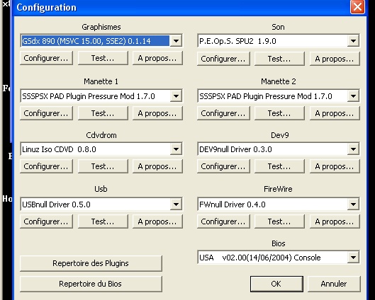Open the Cdvdrom plugin dropdown arrow
The image size is (375, 300).
[176, 149]
